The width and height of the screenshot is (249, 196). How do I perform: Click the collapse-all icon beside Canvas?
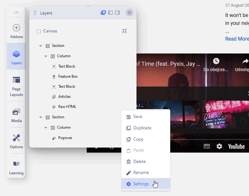124,31
